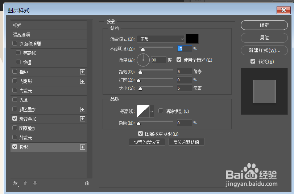This screenshot has width=294, height=194.
Task: Add another 投影 effect with plus icon
Action: 83,147
